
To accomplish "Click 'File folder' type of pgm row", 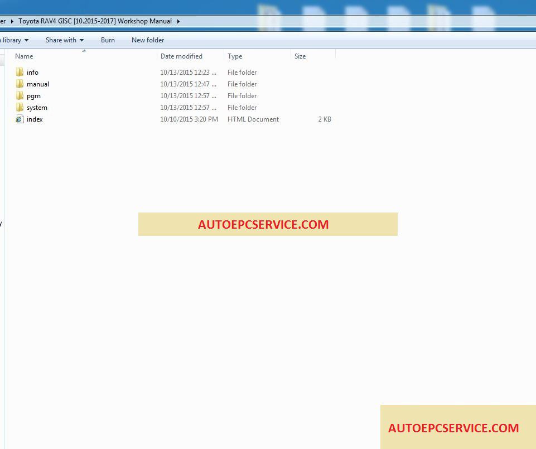I will coord(242,96).
